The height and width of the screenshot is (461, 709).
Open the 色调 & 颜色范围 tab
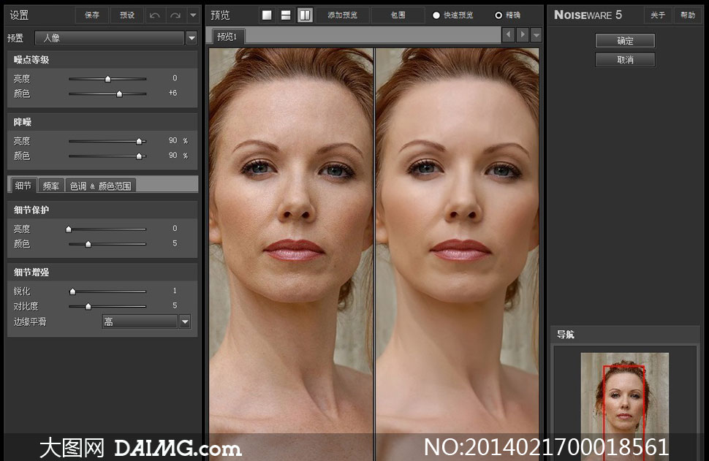(x=100, y=186)
